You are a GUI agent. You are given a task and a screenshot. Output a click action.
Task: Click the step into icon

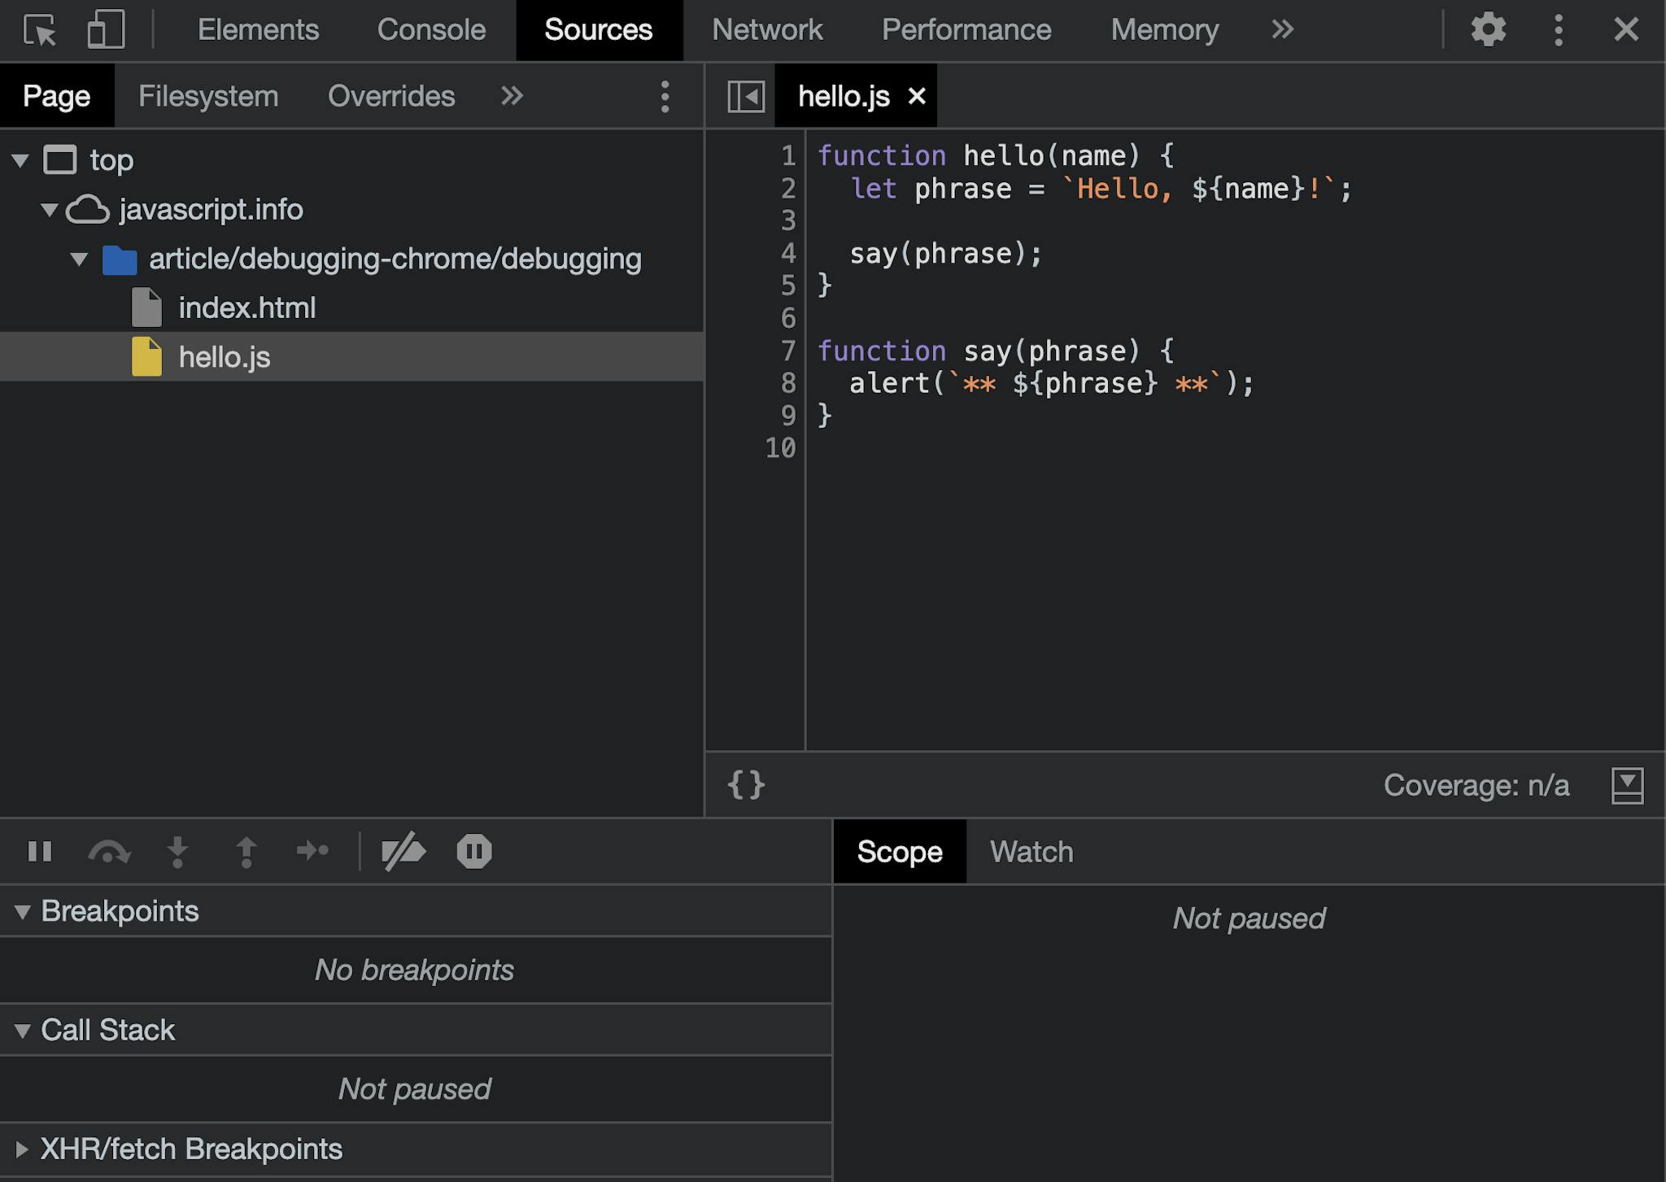177,852
